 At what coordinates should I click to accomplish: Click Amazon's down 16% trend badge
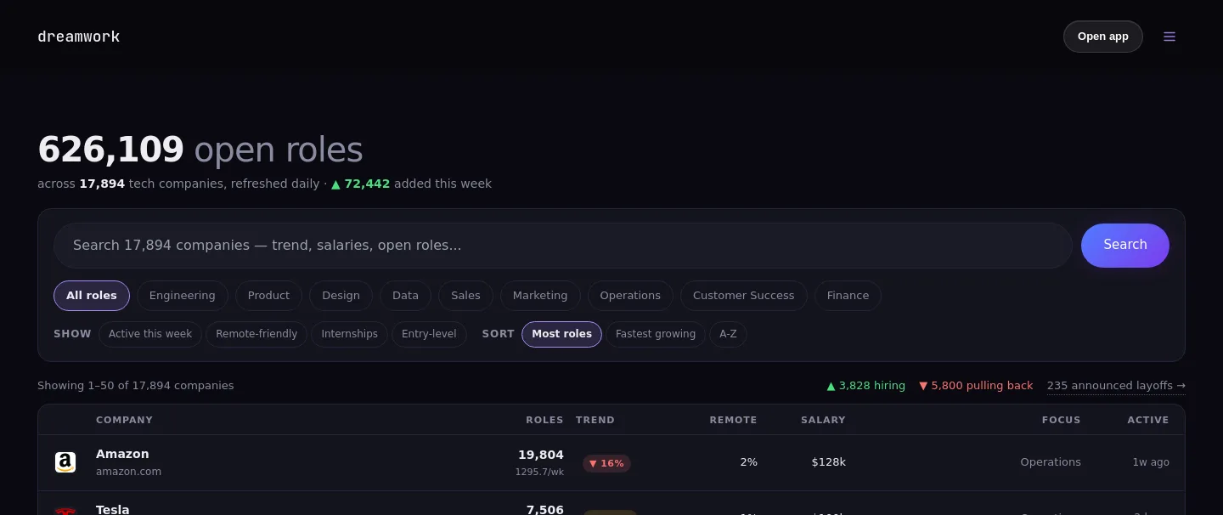coord(606,463)
